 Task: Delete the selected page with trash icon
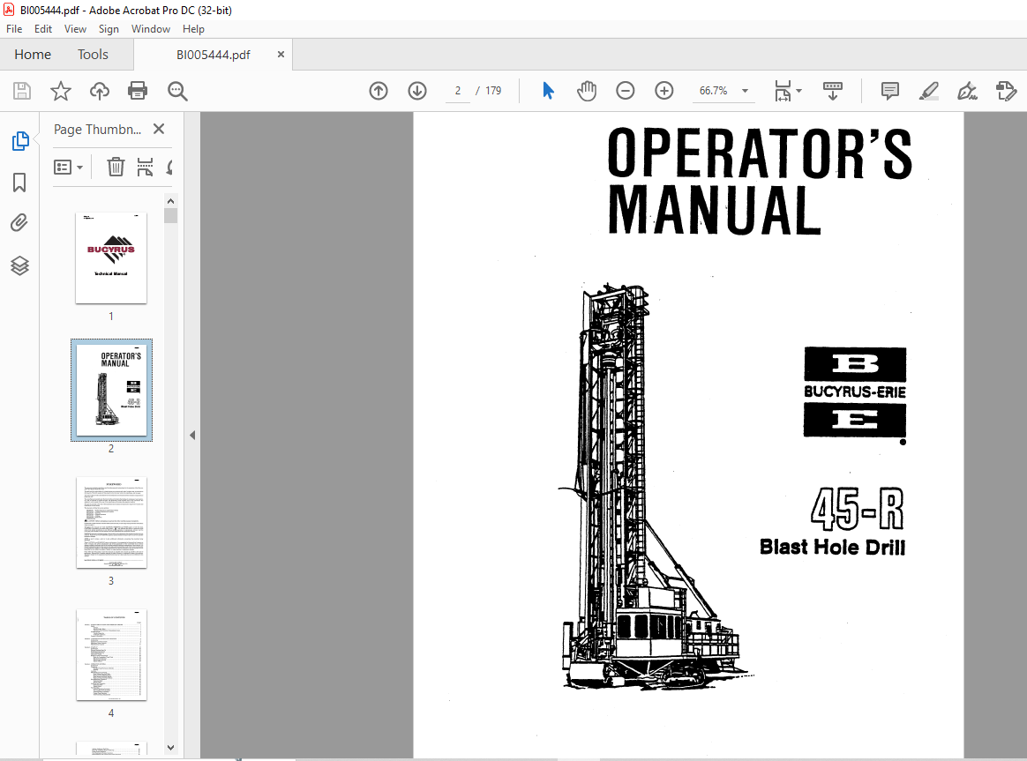116,168
